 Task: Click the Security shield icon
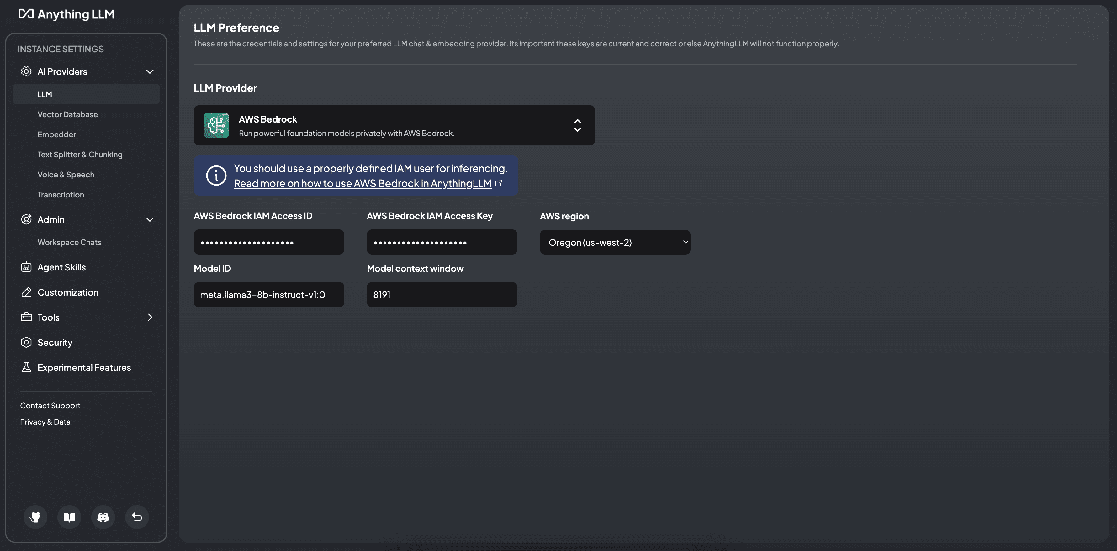tap(26, 342)
